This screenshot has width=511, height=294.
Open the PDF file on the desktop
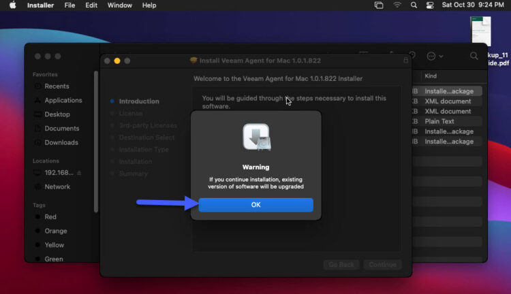click(x=481, y=31)
